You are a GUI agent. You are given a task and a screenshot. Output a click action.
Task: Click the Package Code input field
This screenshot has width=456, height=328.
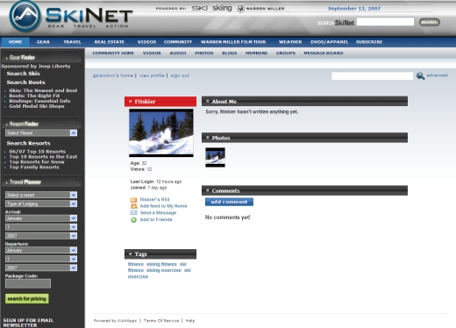[x=28, y=283]
